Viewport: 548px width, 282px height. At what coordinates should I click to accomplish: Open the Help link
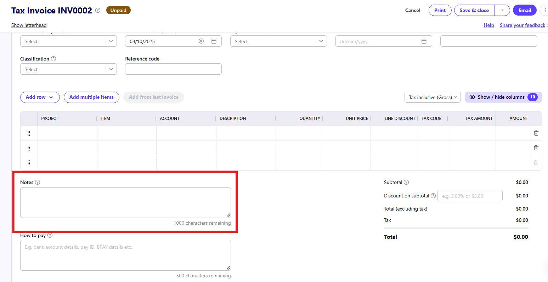click(489, 25)
